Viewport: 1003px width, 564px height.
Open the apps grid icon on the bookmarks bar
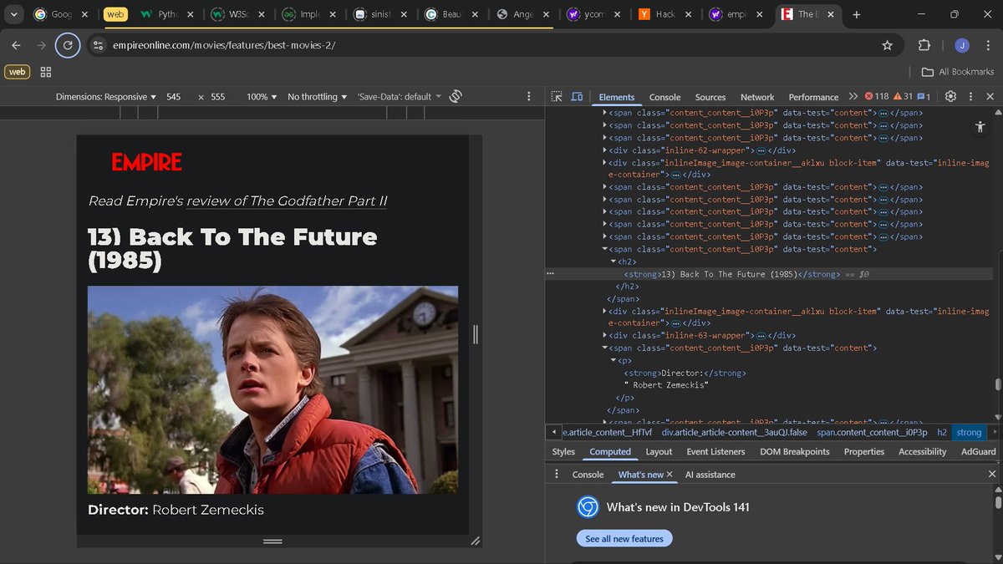46,72
